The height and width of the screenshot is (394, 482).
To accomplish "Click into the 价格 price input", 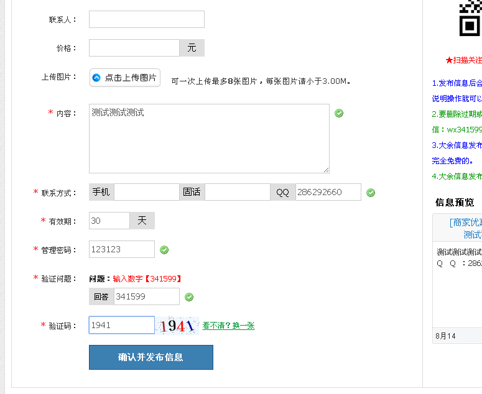I will [x=134, y=48].
